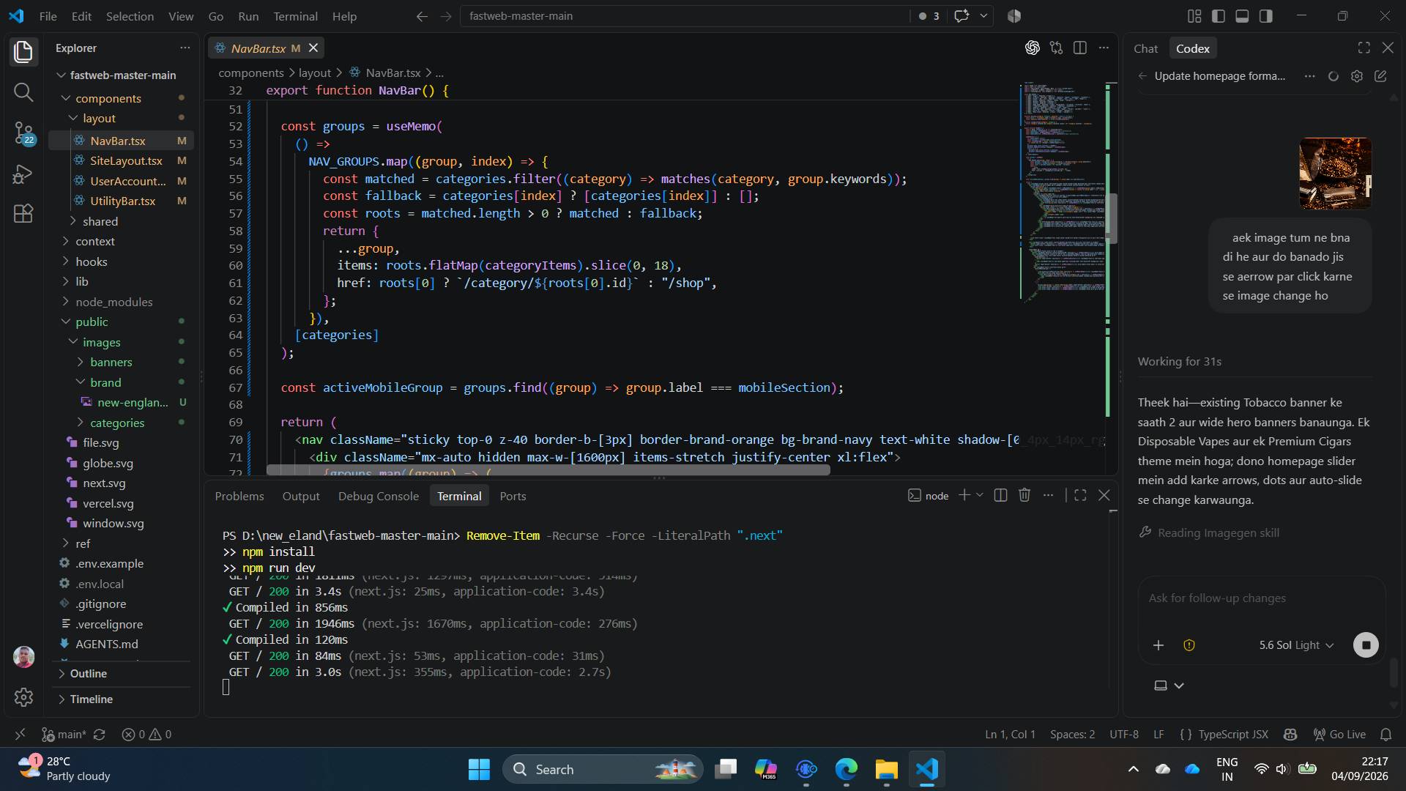Open the Search view in activity bar

[x=23, y=92]
